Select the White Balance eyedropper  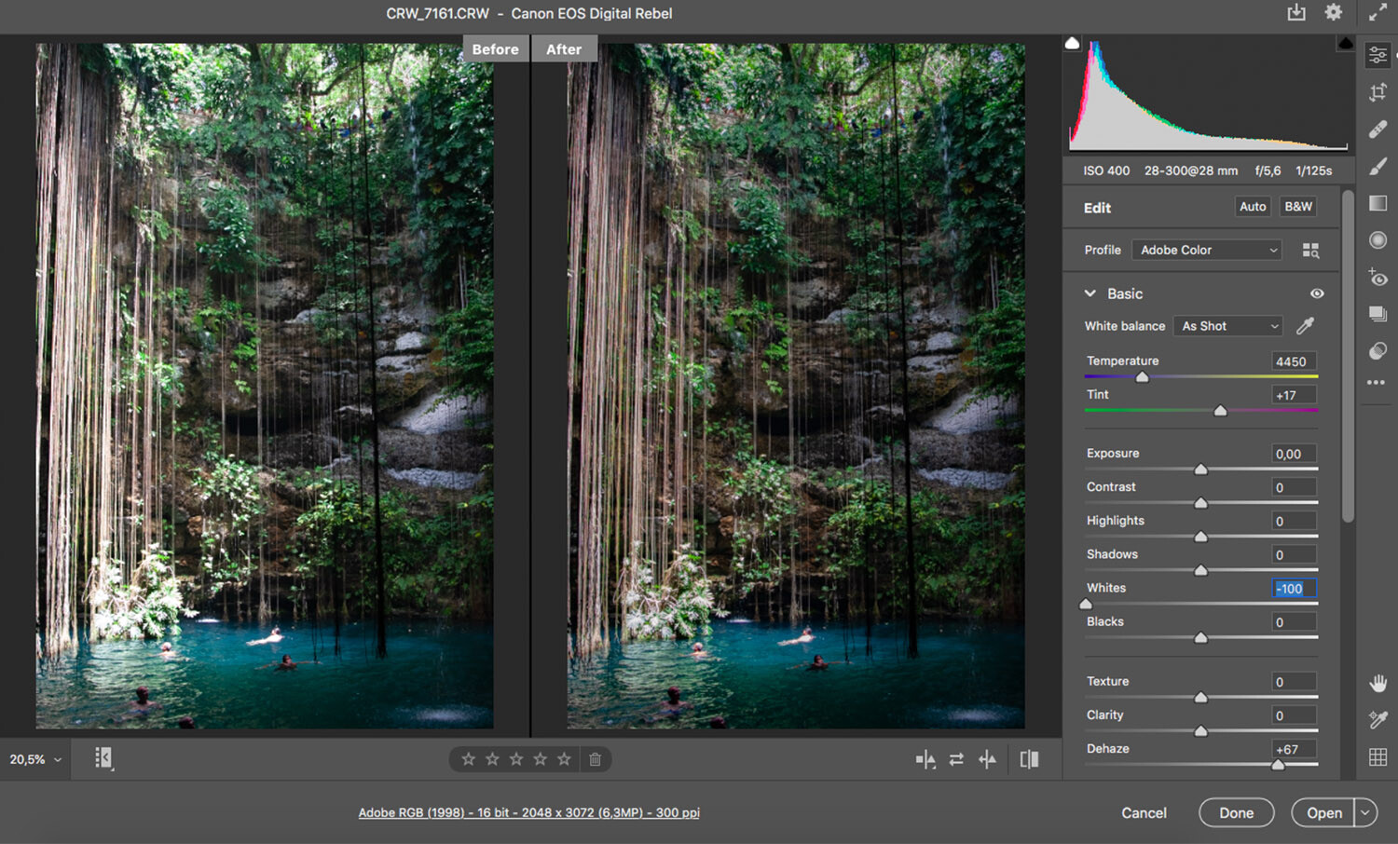[1304, 326]
